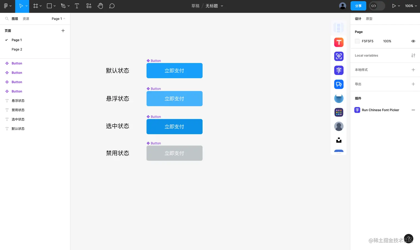Click the layers panel search icon
The width and height of the screenshot is (420, 250).
pos(7,19)
